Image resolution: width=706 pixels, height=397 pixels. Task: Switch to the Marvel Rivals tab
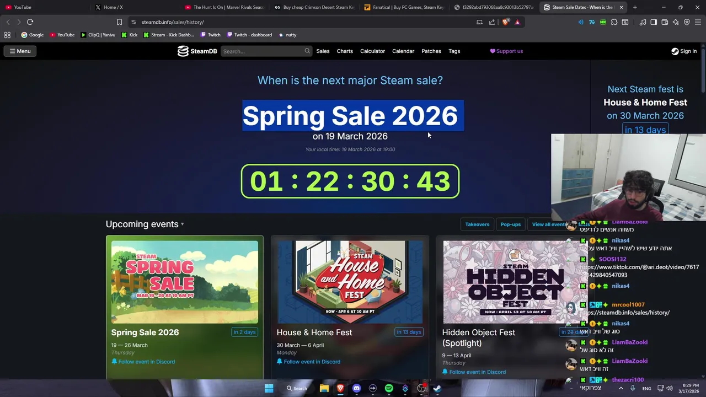pos(225,7)
